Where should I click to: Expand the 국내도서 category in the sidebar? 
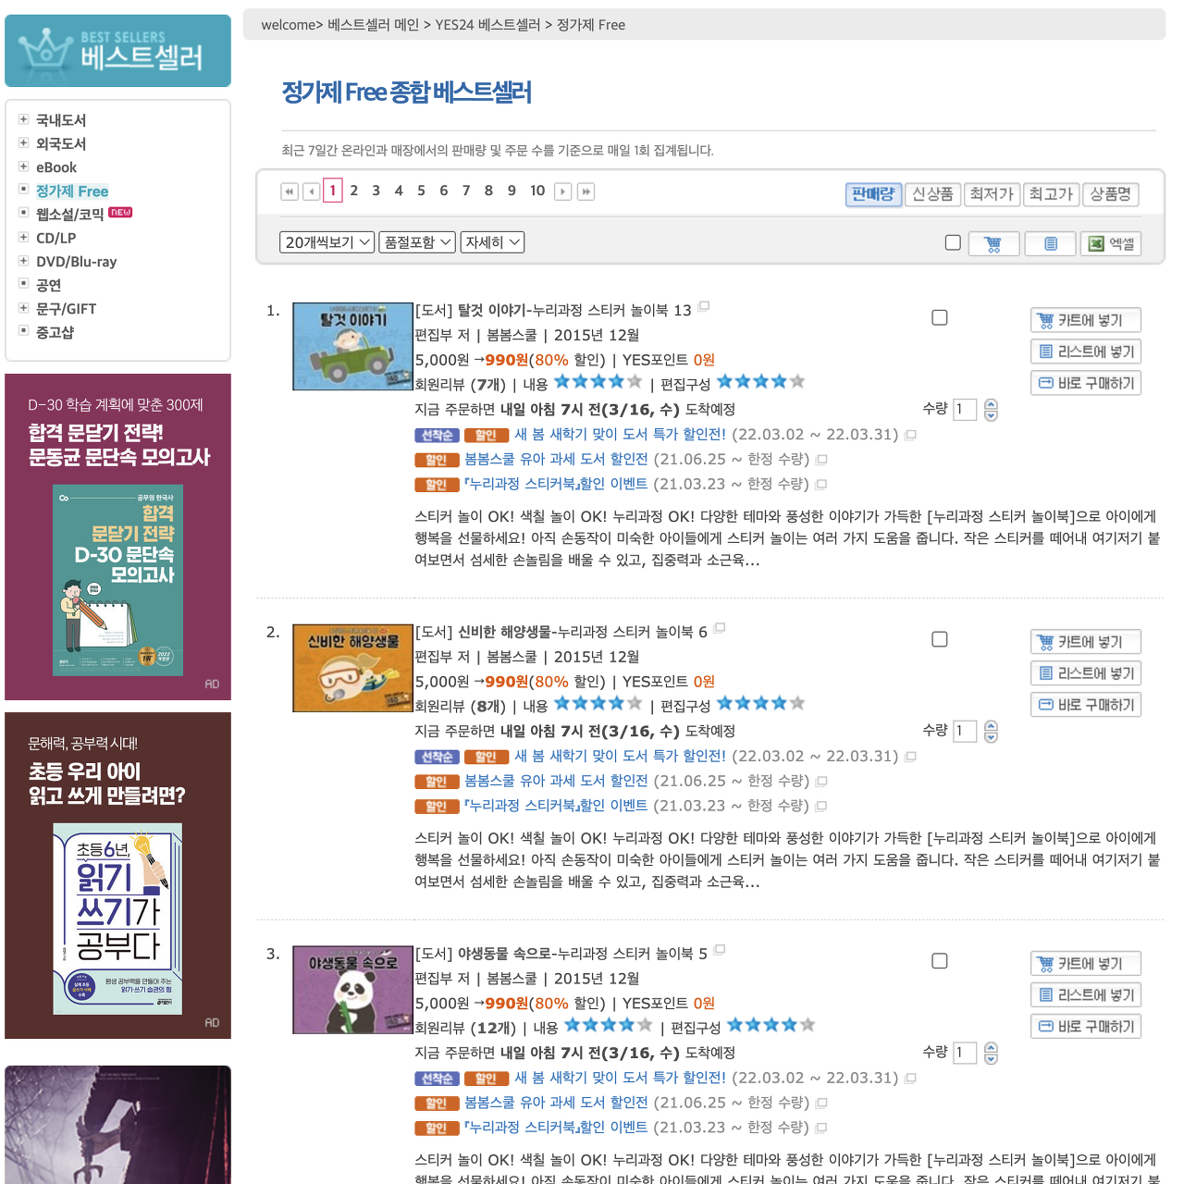pyautogui.click(x=23, y=119)
